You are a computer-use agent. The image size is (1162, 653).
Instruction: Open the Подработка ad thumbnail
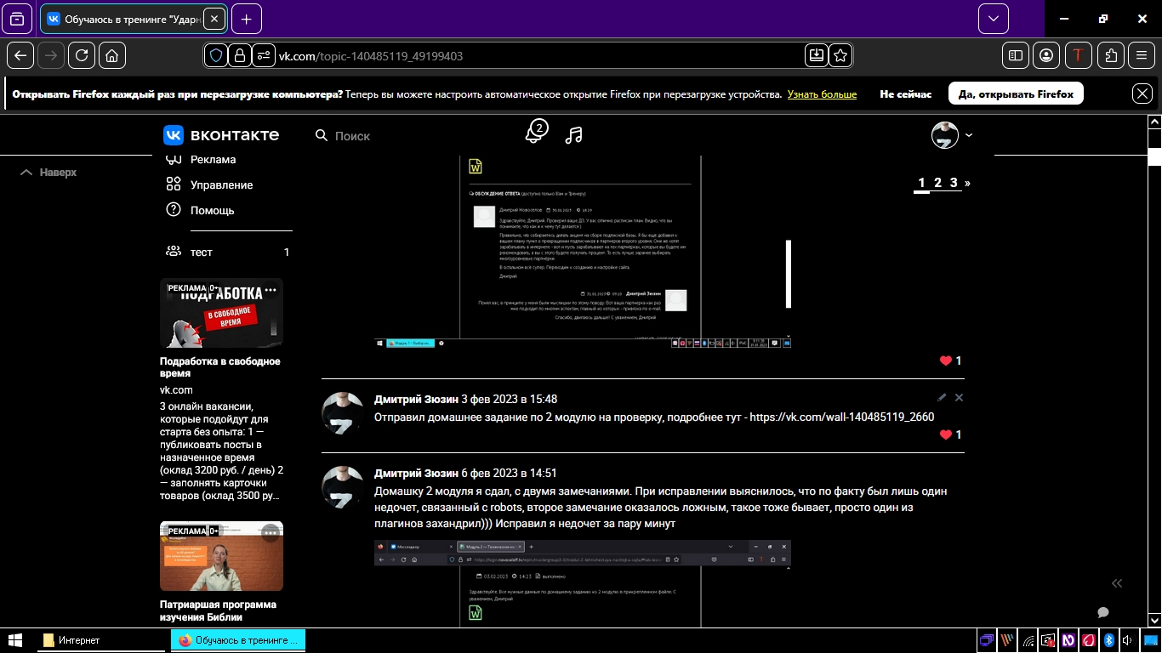[x=221, y=313]
